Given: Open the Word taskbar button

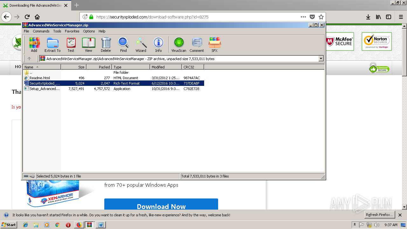Looking at the screenshot, I should point(101,225).
